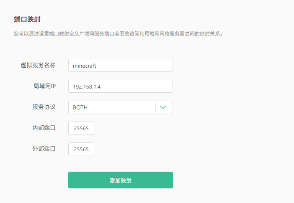Expand the 服务协议 dropdown chevron arrow
This screenshot has width=294, height=203.
tap(163, 107)
